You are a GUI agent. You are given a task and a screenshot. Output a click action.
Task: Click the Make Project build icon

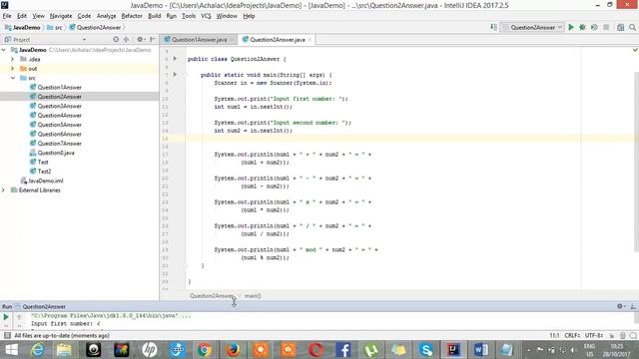pyautogui.click(x=493, y=27)
